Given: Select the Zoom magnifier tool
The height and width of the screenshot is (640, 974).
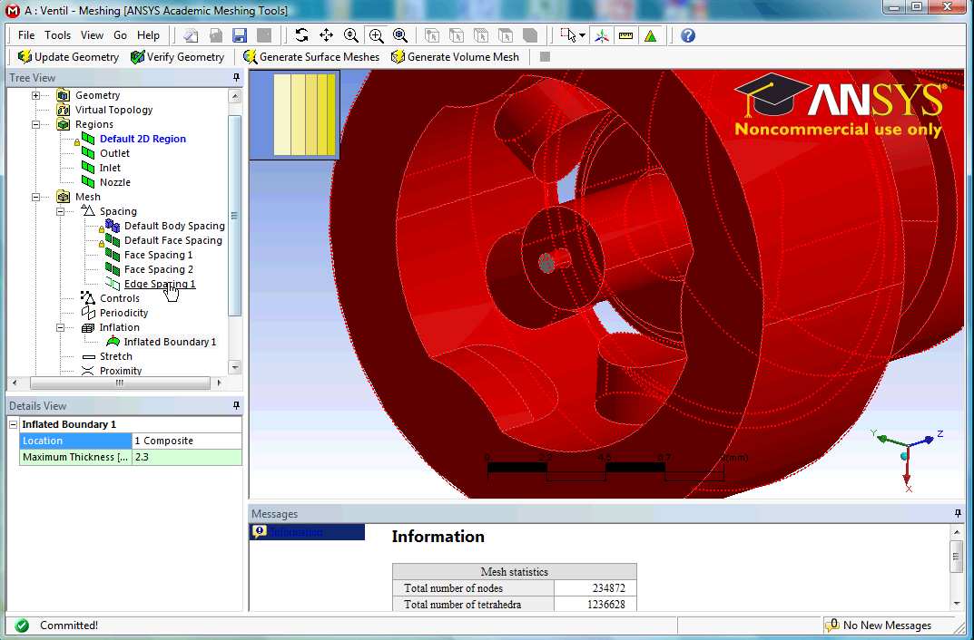Looking at the screenshot, I should point(351,35).
